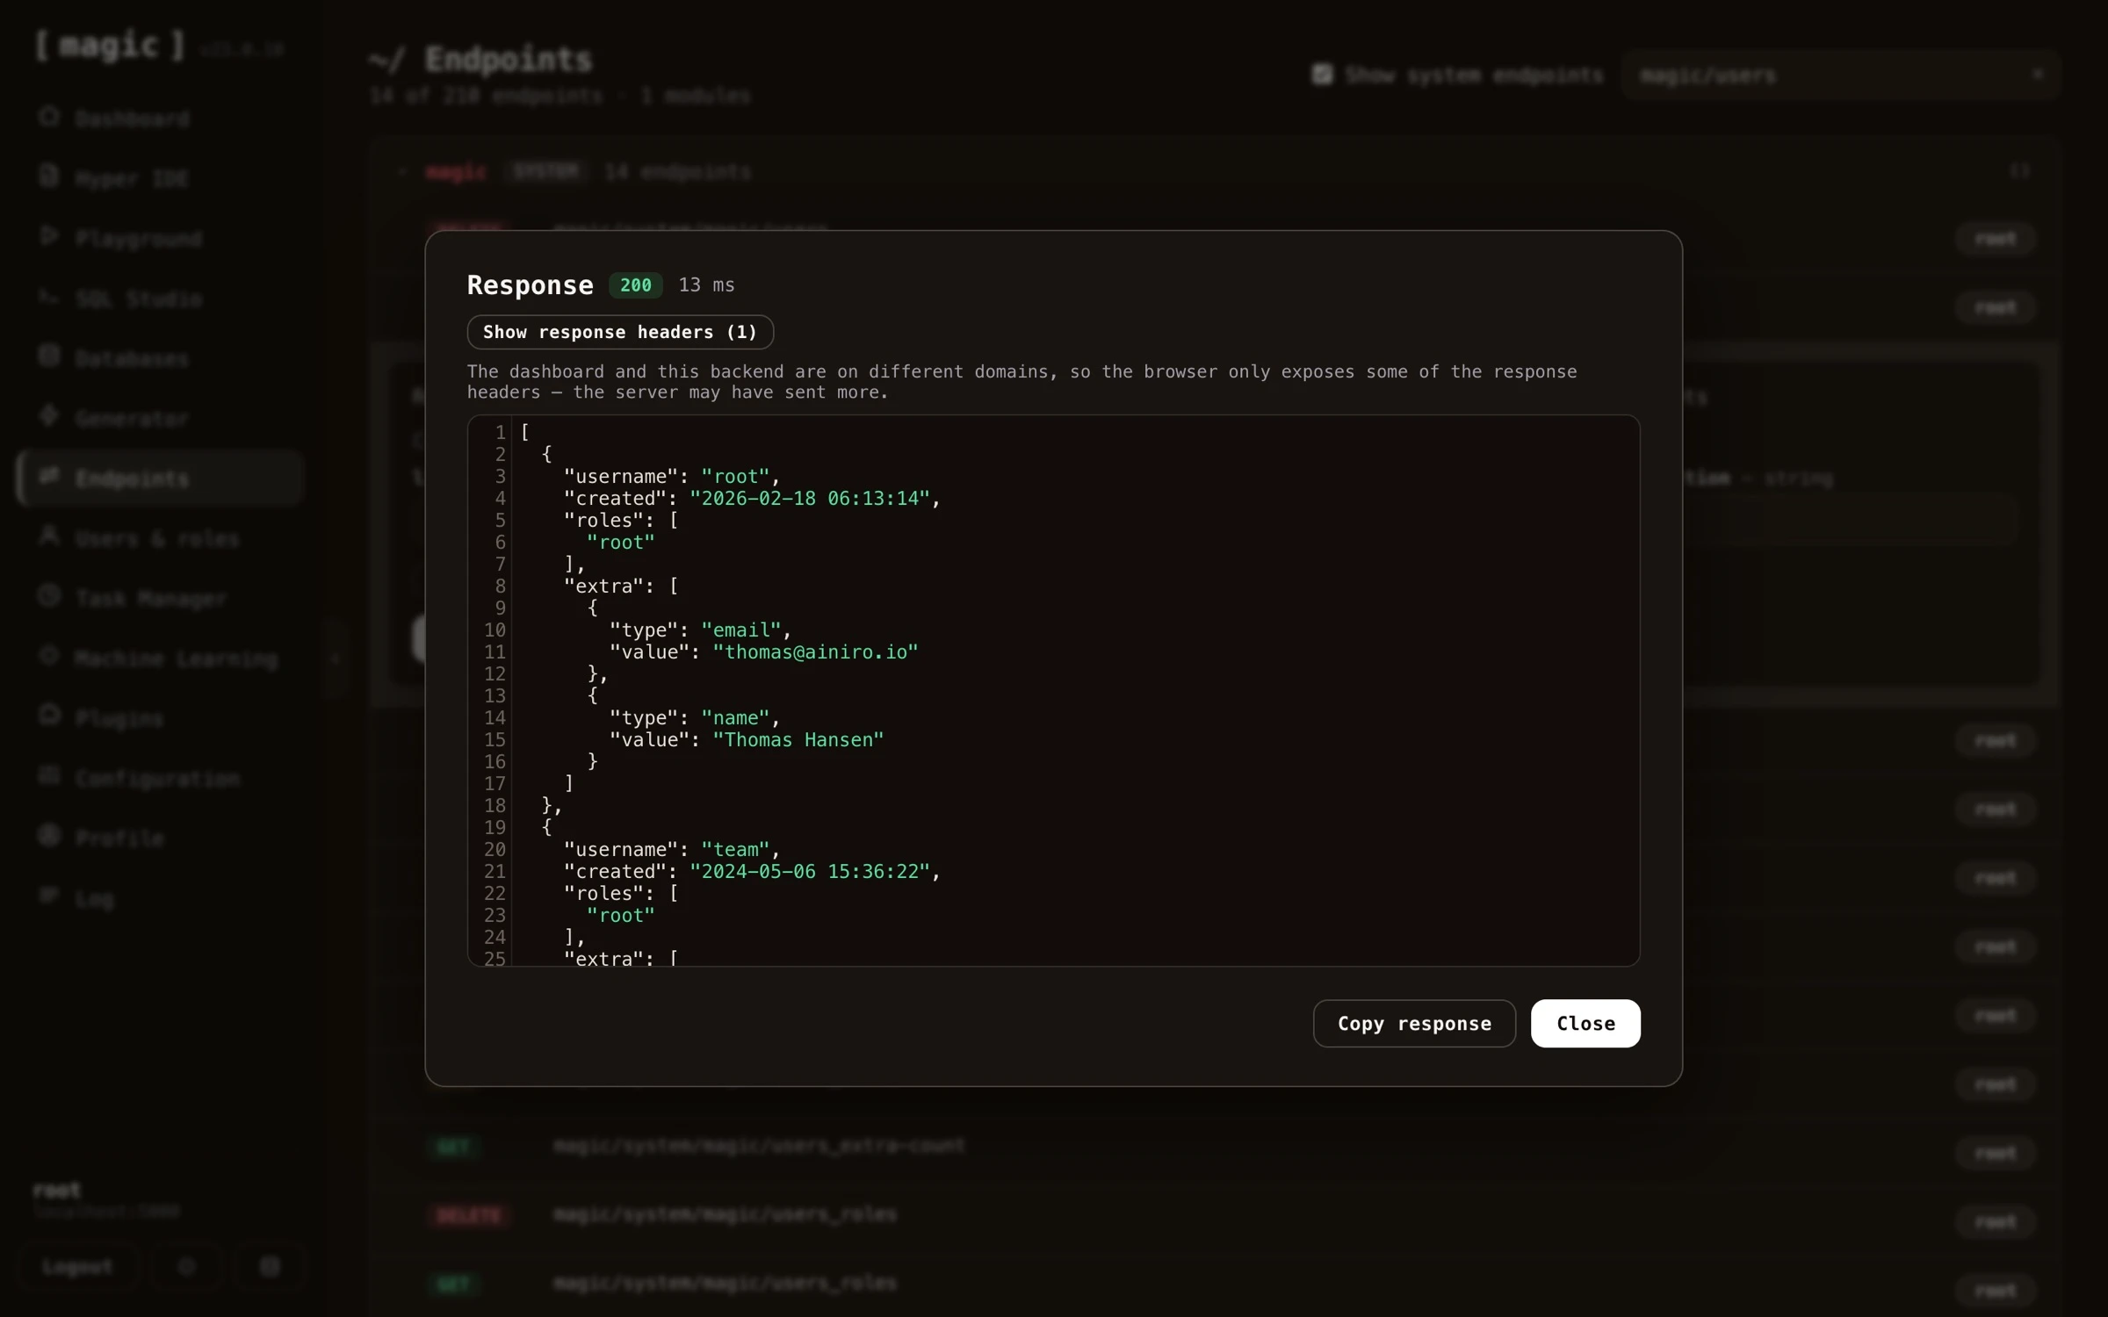Click the Response dialog title
This screenshot has width=2108, height=1317.
point(530,285)
